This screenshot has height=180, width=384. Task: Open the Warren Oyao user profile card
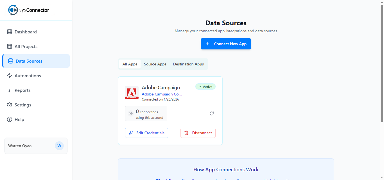pyautogui.click(x=36, y=146)
